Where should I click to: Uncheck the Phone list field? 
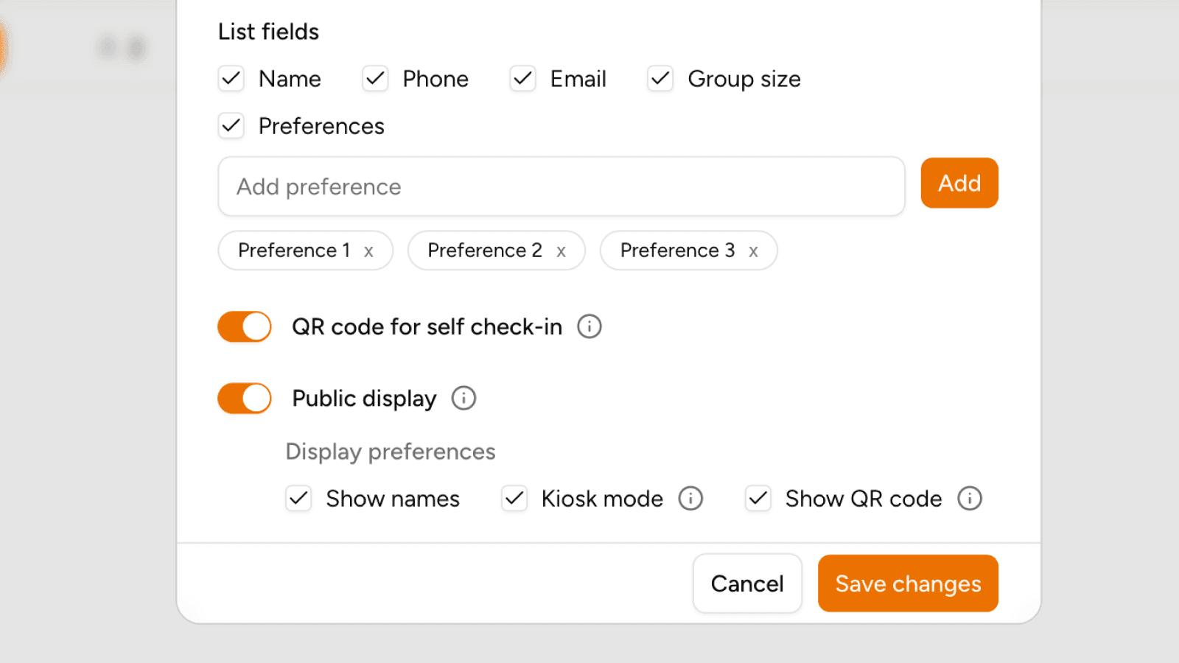pyautogui.click(x=375, y=79)
